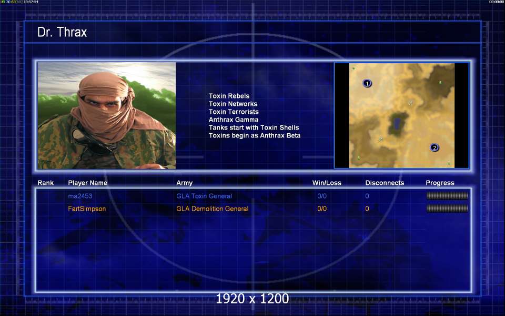Click the Progress column header
Screen dimensions: 505x316
pos(440,183)
